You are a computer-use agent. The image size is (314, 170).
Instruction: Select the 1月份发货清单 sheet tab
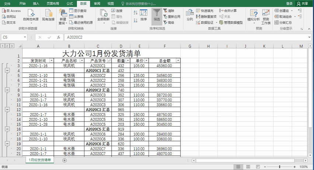(40, 160)
